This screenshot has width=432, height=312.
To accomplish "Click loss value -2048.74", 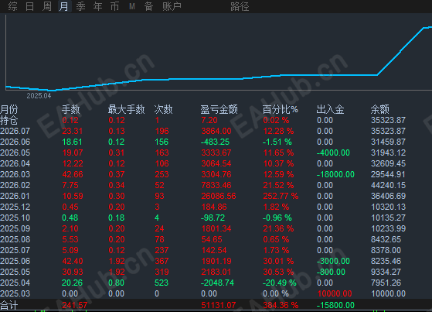I will [217, 283].
